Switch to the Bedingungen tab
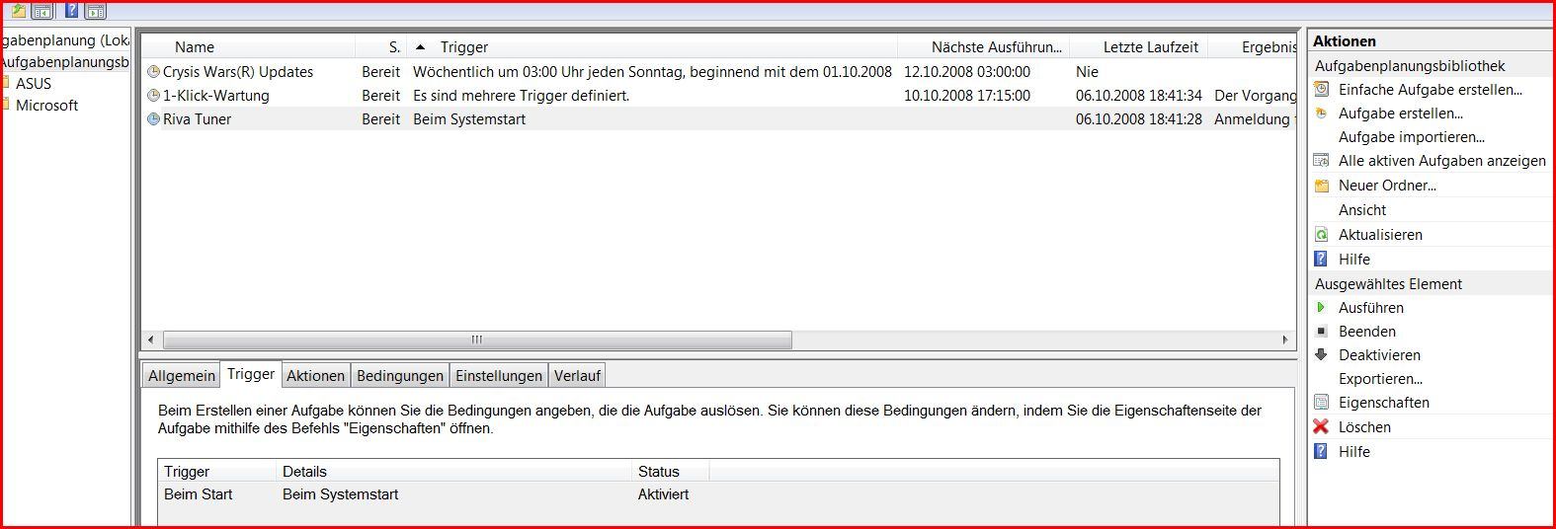This screenshot has height=529, width=1556. pos(400,375)
